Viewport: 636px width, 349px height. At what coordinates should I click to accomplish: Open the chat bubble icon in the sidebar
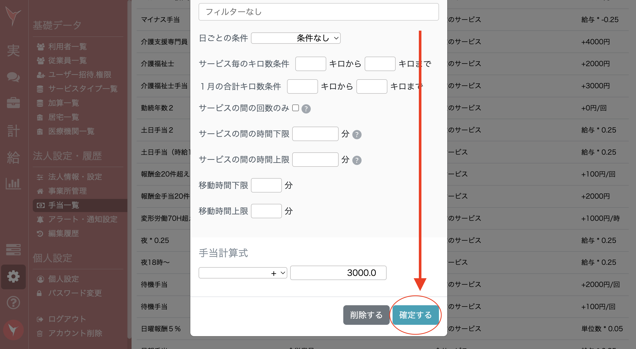(13, 77)
